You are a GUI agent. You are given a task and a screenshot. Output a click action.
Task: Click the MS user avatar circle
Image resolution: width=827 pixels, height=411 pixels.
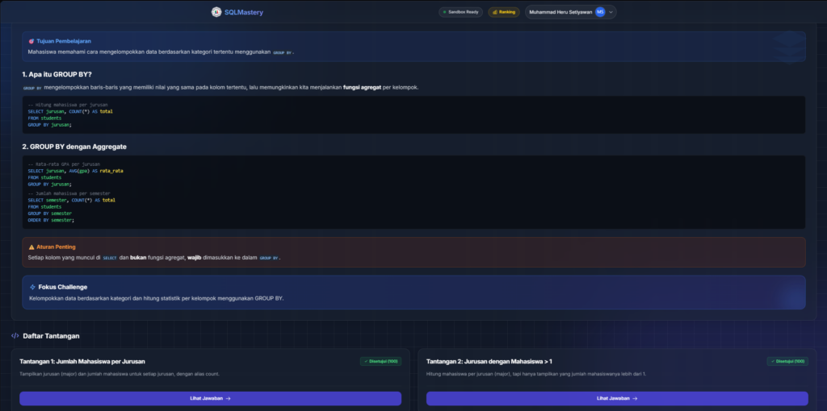(600, 12)
